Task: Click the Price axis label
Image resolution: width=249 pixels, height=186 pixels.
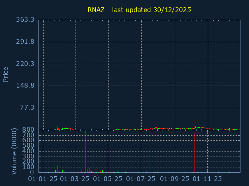Action: coord(6,74)
